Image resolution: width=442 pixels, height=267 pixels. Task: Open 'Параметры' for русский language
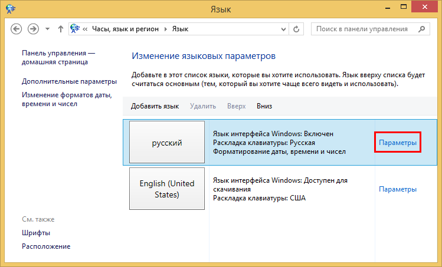398,143
